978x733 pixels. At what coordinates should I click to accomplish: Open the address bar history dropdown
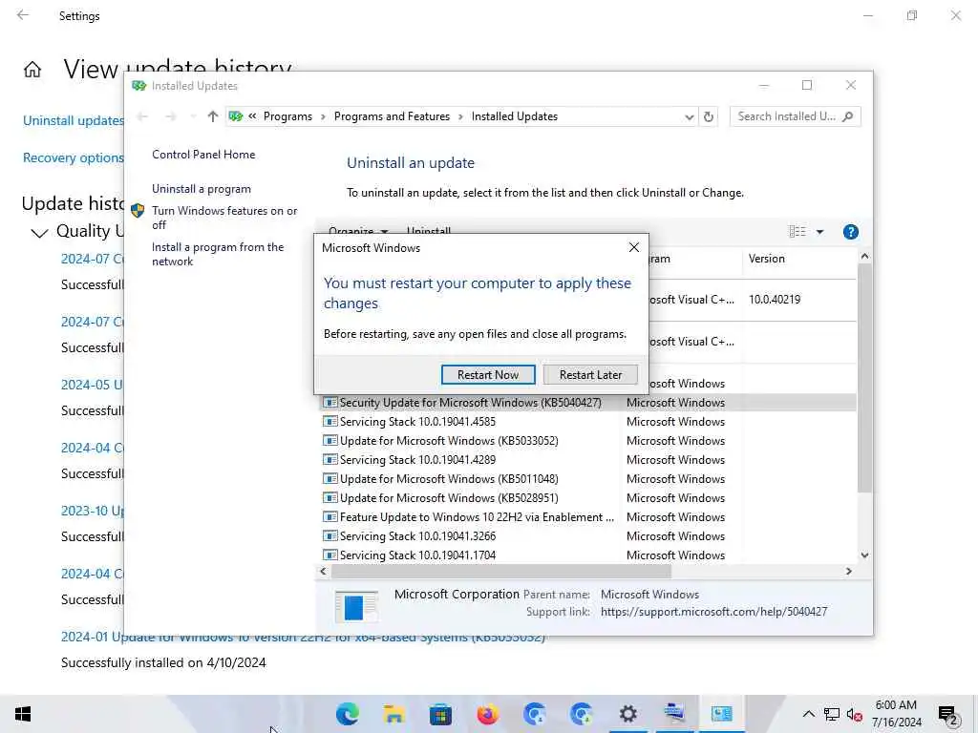coord(690,116)
